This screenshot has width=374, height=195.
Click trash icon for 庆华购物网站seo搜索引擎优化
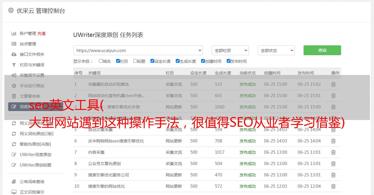coord(334,141)
